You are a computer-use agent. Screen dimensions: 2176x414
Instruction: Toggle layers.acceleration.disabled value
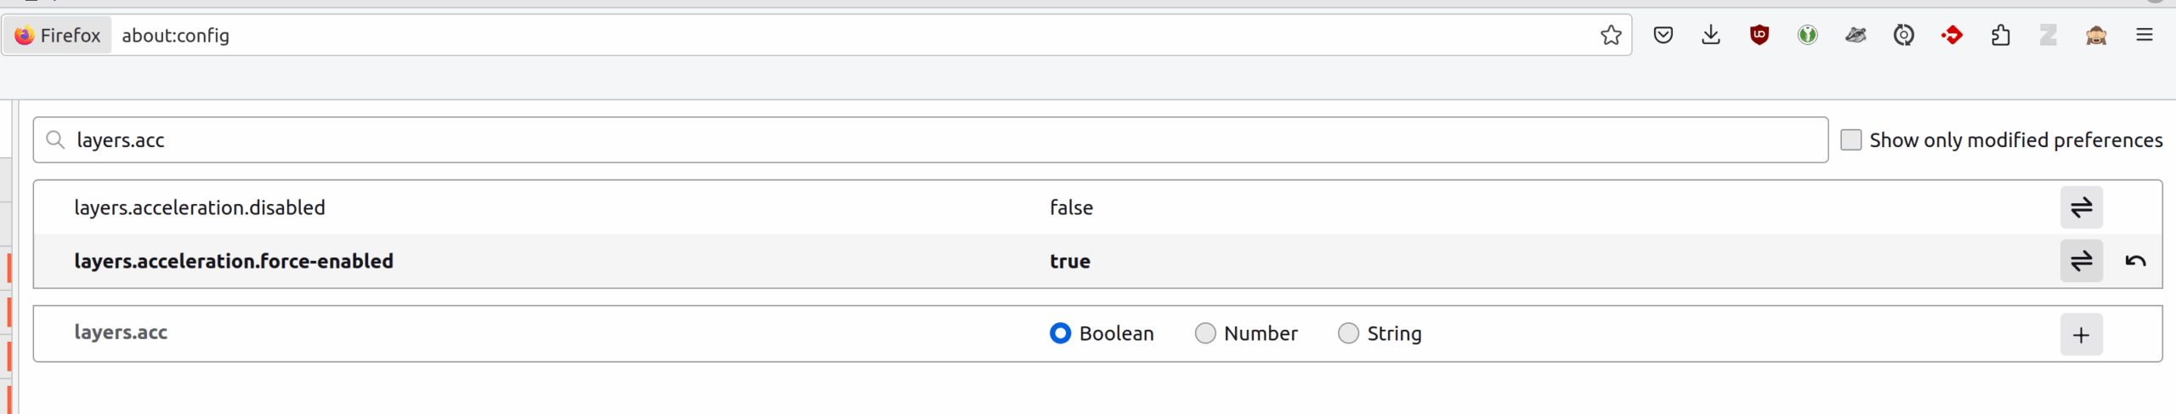pyautogui.click(x=2082, y=207)
